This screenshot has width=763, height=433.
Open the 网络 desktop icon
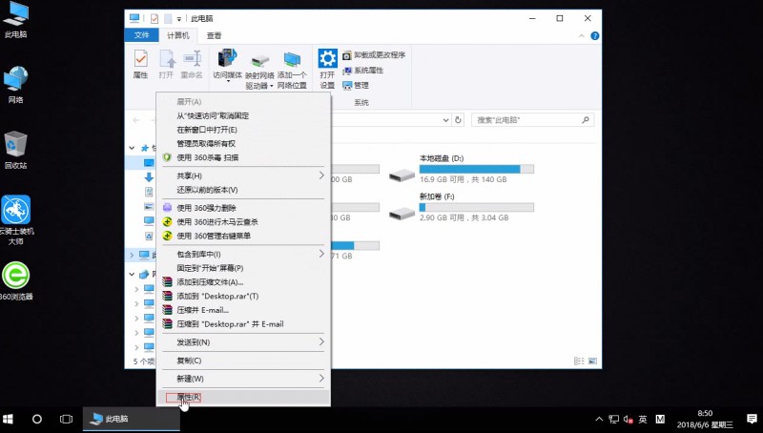click(15, 85)
